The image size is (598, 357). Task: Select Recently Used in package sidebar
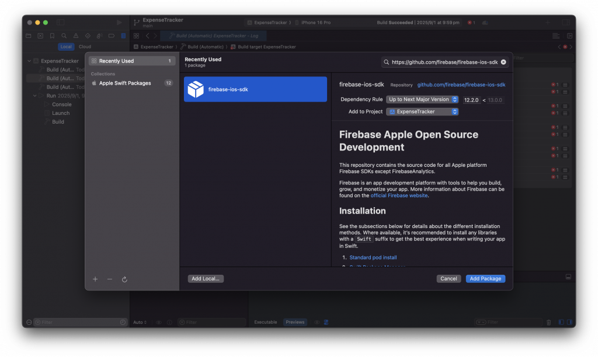(x=132, y=61)
